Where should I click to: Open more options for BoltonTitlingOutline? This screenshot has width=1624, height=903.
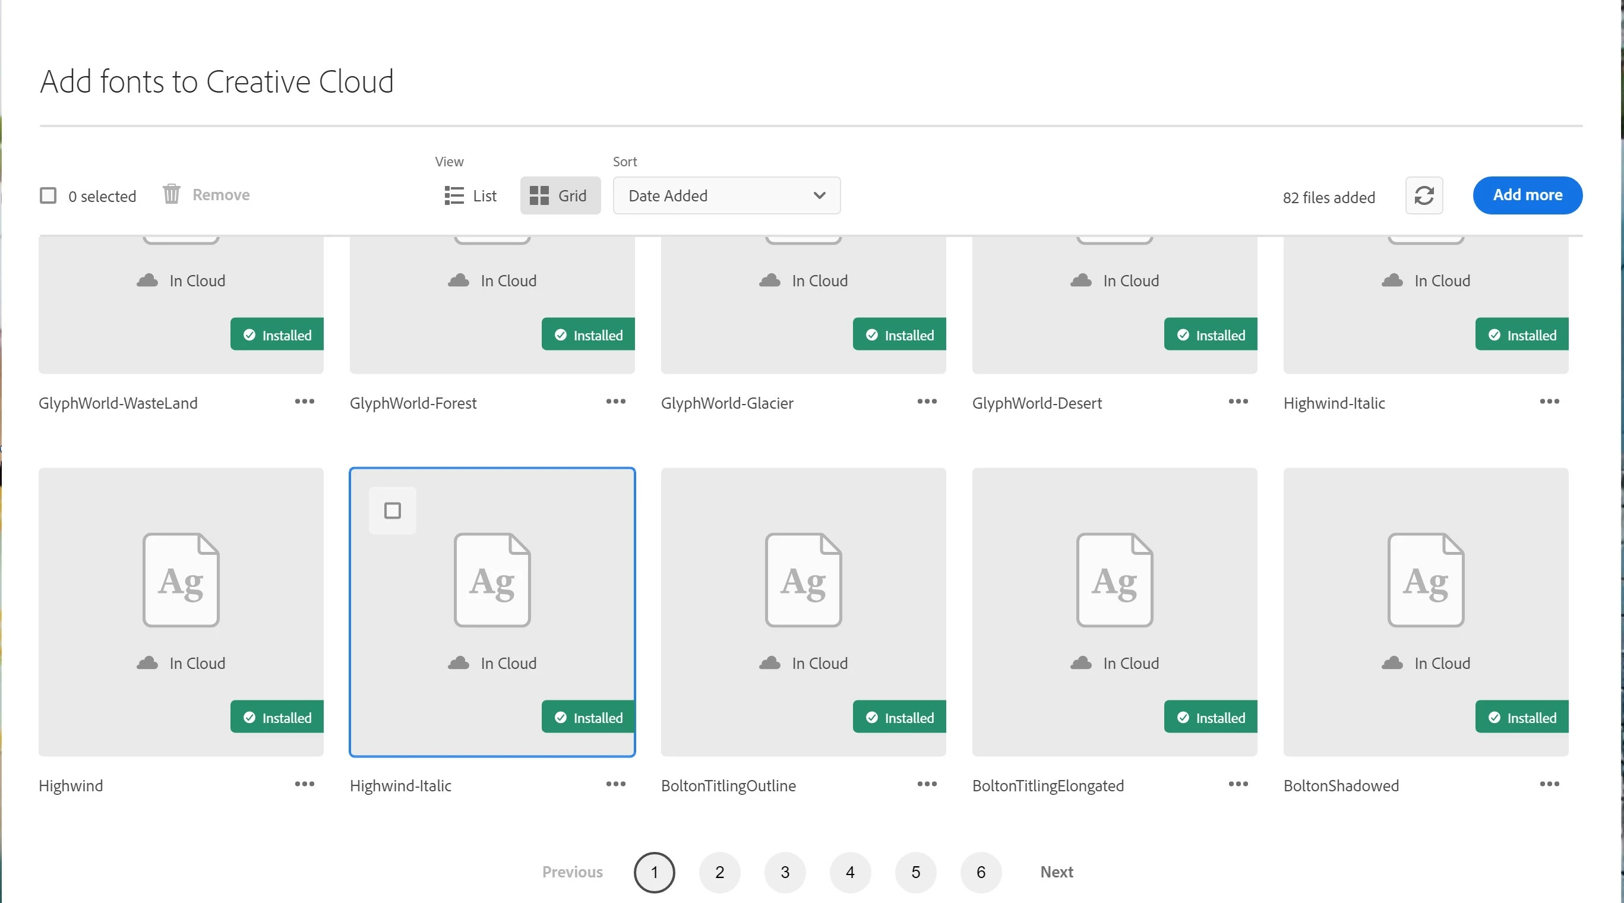[x=927, y=784]
